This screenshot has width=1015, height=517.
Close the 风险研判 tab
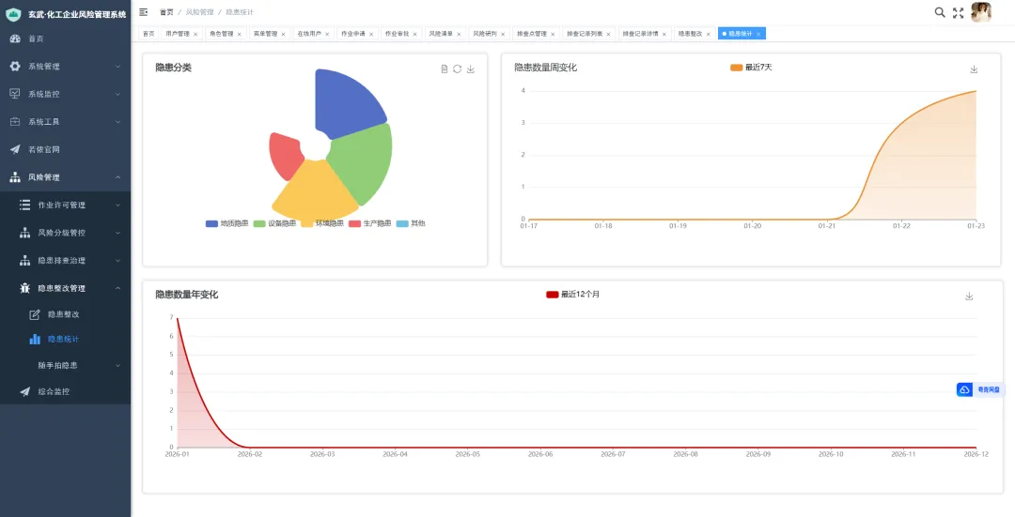click(503, 35)
